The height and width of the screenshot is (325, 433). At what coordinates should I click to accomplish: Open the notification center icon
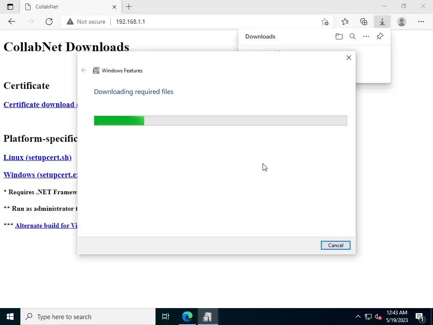pos(420,317)
